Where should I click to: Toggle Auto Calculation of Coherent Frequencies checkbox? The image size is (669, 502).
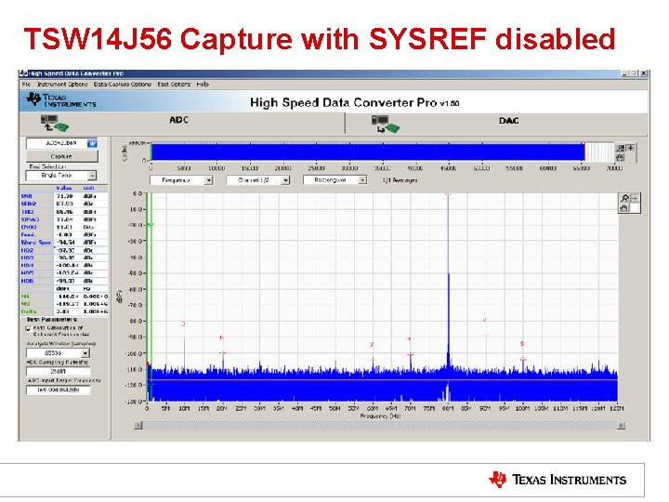coord(28,328)
